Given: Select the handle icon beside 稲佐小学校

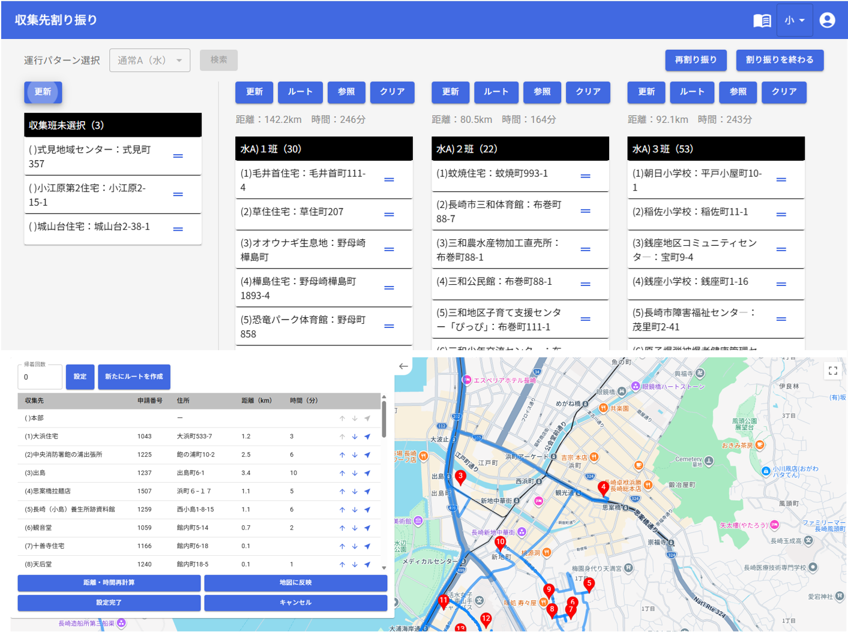Looking at the screenshot, I should coord(781,215).
